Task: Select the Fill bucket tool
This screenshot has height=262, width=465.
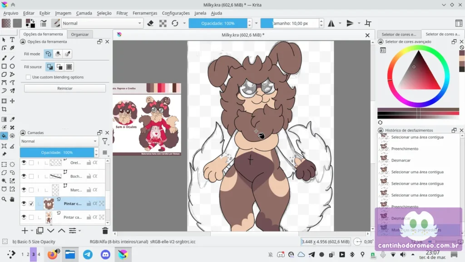Action: pos(4,136)
